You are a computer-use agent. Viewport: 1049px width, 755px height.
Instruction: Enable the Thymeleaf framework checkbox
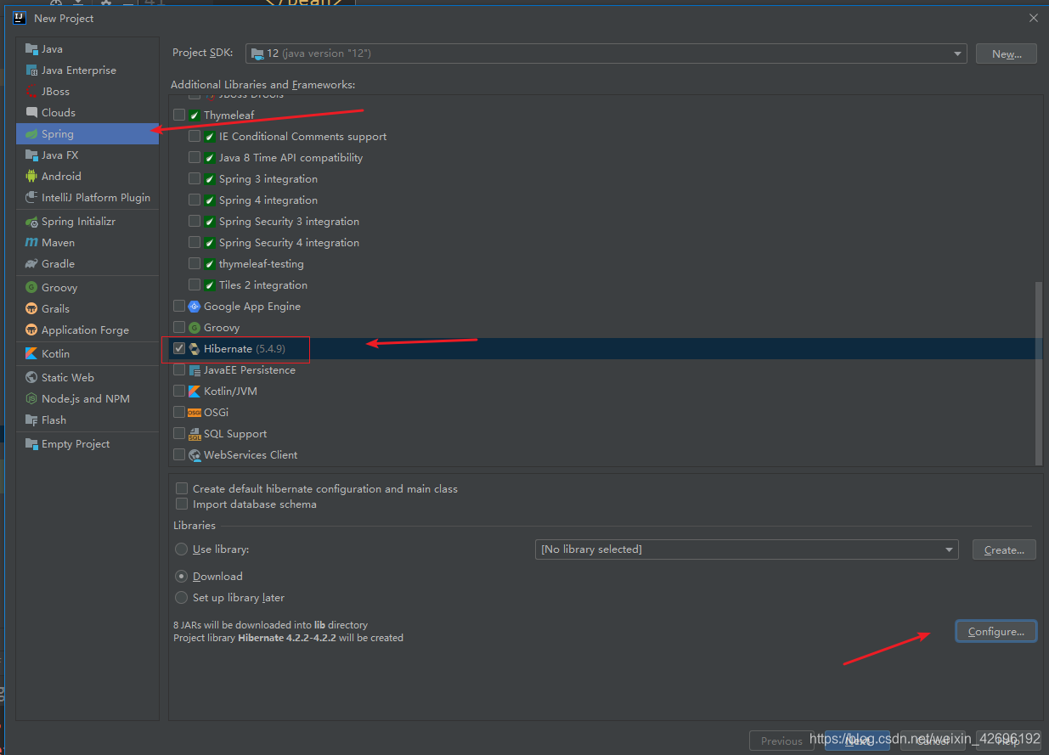(179, 115)
